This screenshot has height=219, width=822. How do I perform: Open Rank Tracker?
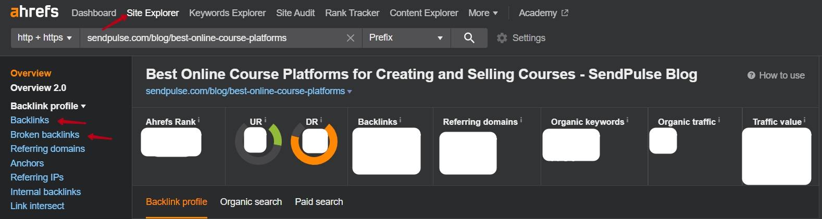(x=352, y=13)
